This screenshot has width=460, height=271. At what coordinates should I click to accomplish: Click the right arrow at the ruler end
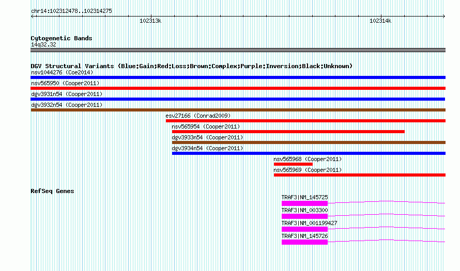point(443,17)
